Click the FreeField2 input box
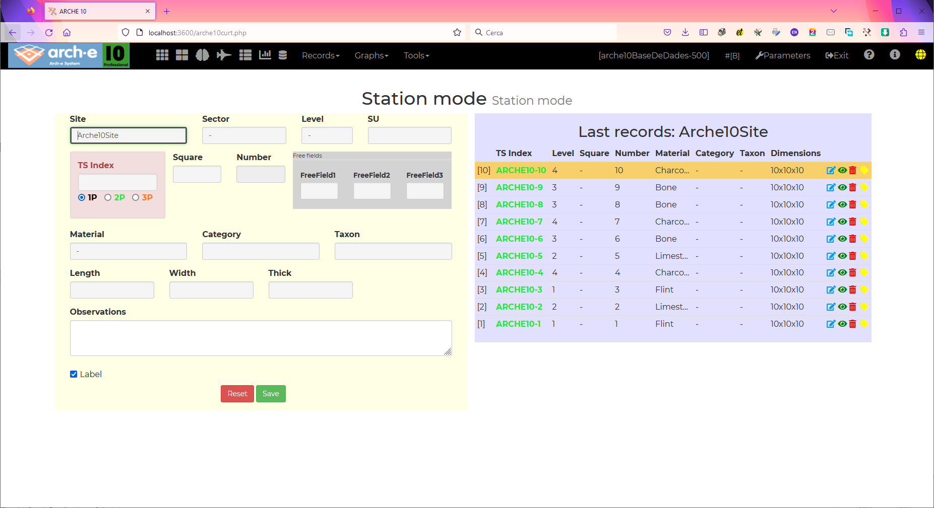Image resolution: width=934 pixels, height=508 pixels. tap(372, 191)
